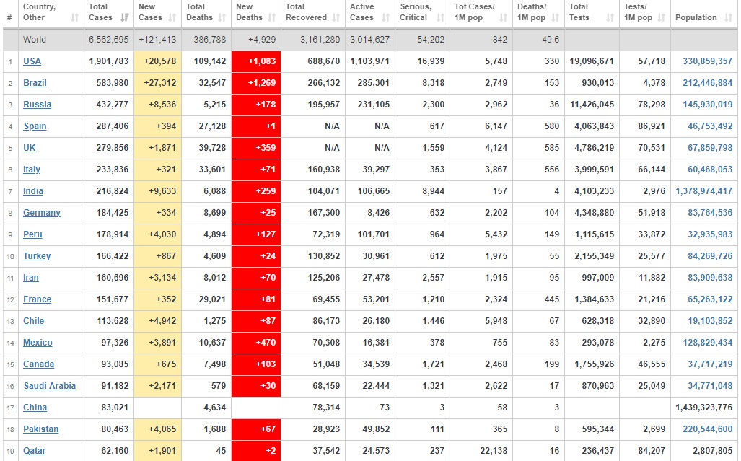
Task: Click sort arrows icon in Total Recovered header
Action: coord(338,17)
